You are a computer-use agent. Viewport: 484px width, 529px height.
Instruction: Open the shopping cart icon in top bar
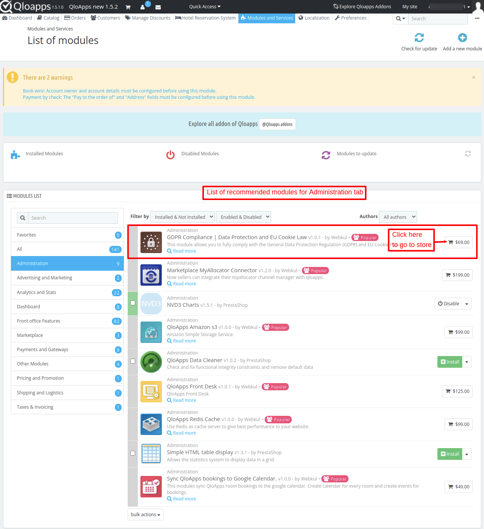[128, 7]
